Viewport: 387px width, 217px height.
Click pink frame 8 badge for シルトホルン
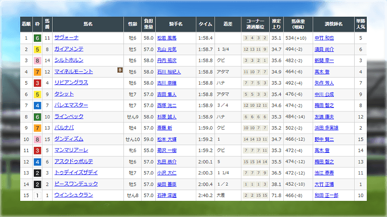(37, 61)
